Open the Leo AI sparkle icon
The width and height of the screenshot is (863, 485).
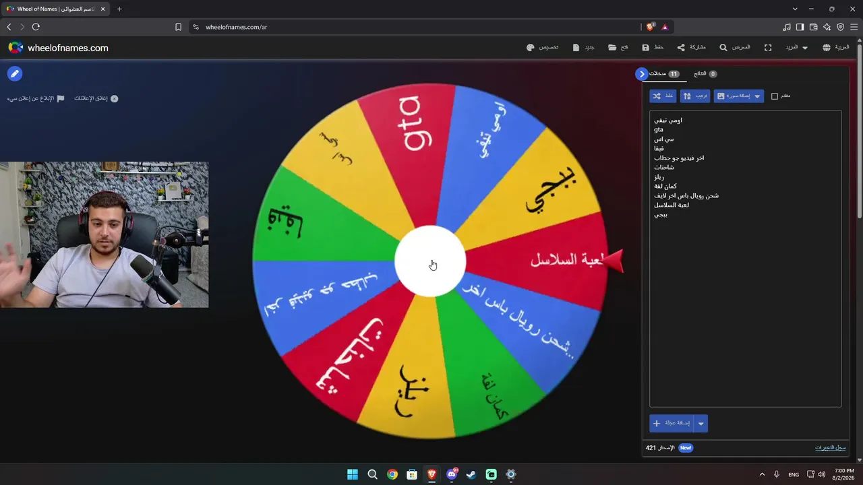827,27
